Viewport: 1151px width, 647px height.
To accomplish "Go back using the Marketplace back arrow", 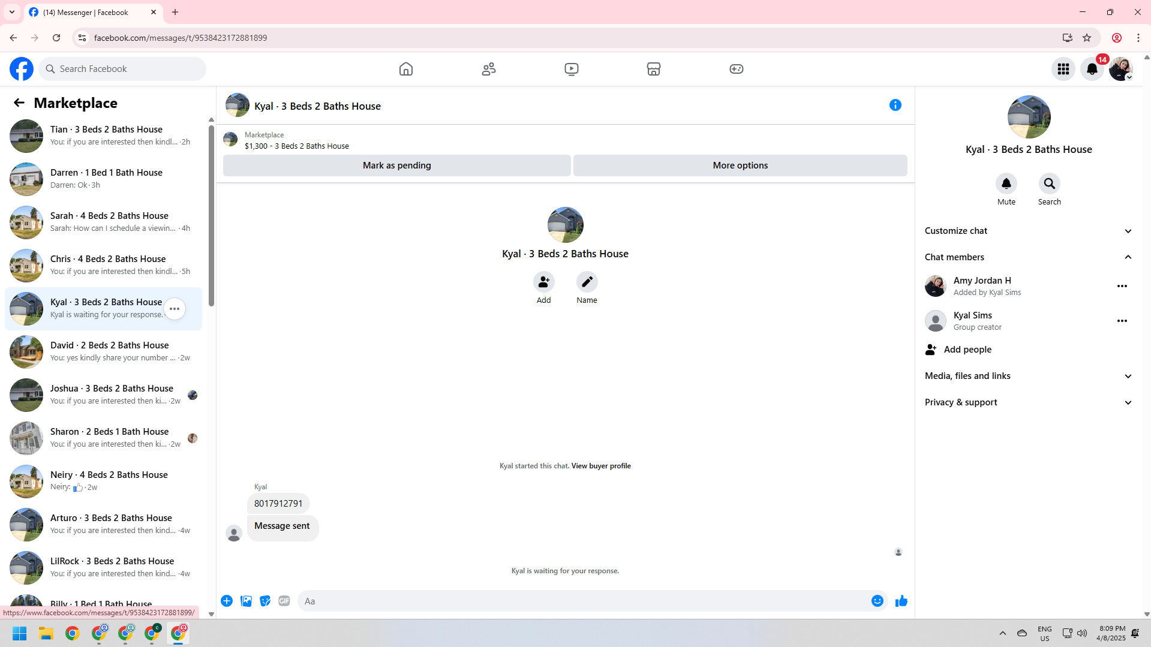I will pos(19,103).
